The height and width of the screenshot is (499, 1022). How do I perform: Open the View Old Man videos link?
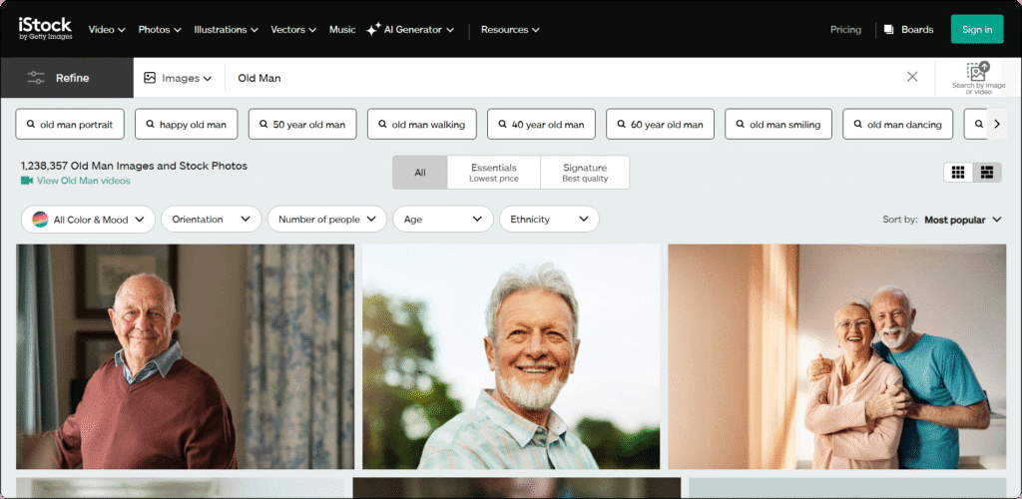[84, 181]
